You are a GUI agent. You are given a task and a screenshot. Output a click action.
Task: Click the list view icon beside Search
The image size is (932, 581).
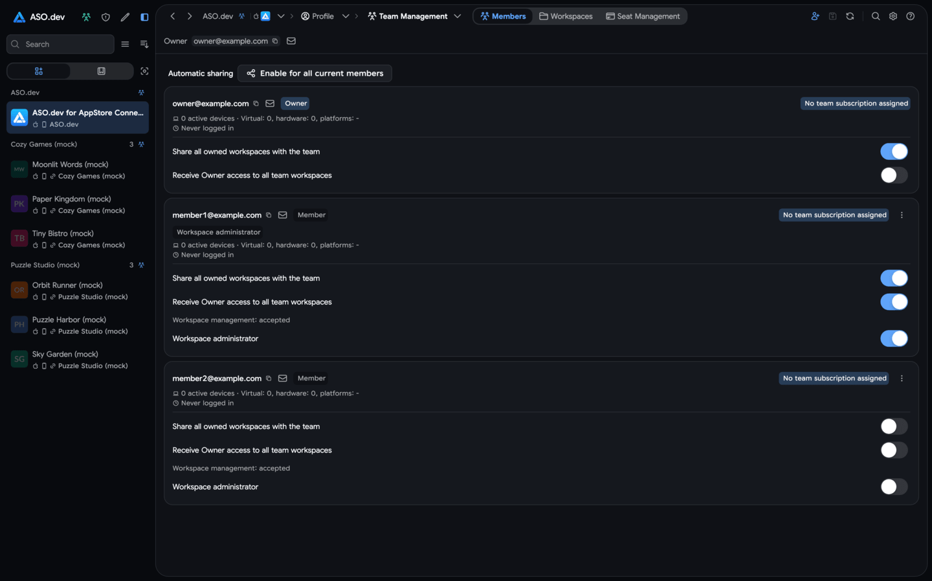pos(125,44)
